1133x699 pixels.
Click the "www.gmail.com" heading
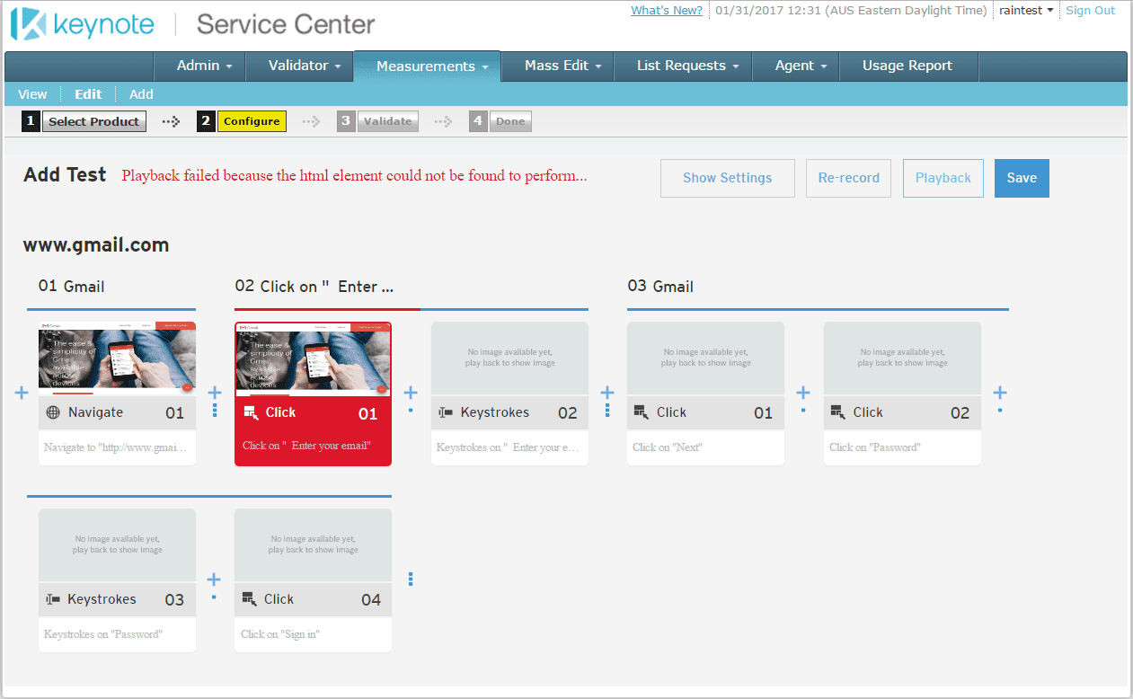(x=96, y=244)
